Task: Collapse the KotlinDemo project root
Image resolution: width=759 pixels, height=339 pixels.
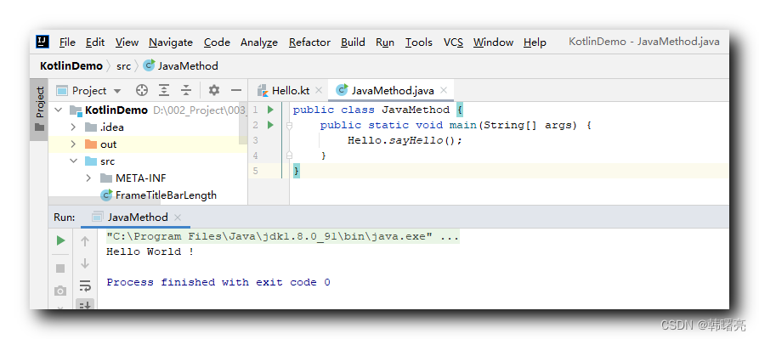Action: point(59,110)
